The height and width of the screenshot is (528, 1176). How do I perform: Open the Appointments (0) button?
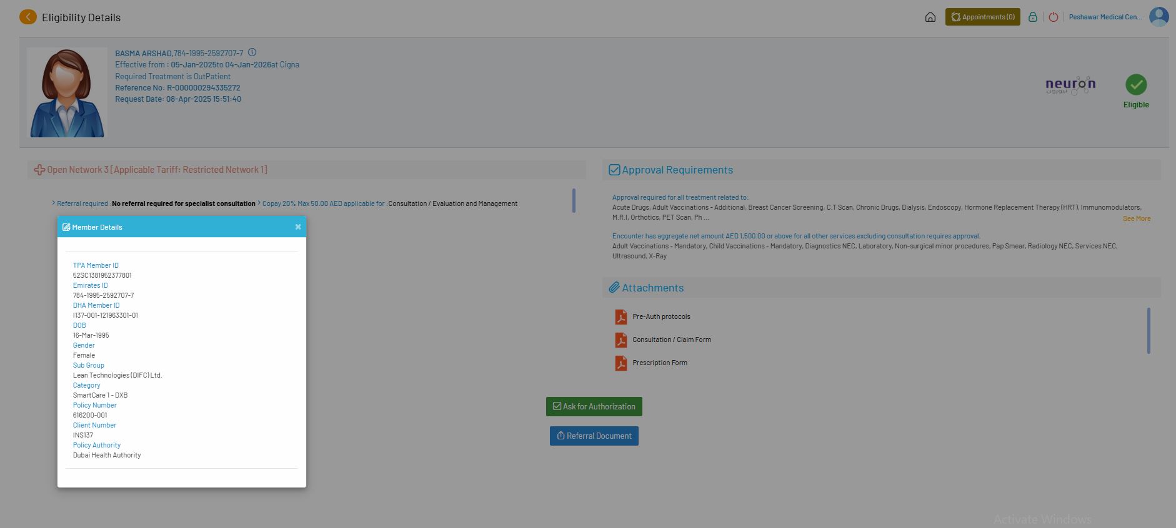point(982,17)
